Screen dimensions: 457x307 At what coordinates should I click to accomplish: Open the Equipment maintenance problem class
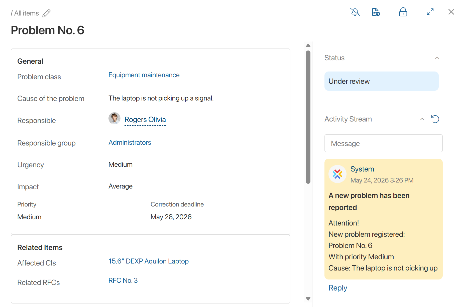pos(144,75)
